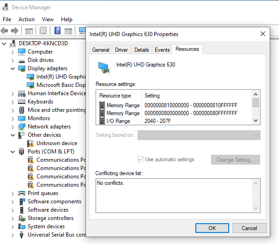
Task: Collapse the Display adapters category
Action: tap(12, 69)
